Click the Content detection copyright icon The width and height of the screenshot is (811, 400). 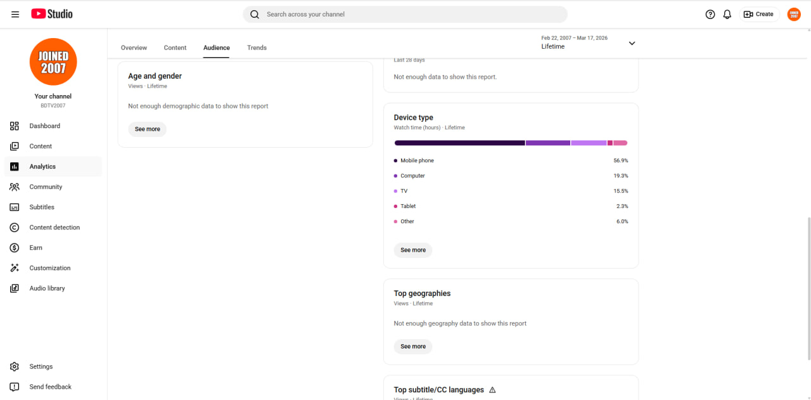pyautogui.click(x=15, y=228)
